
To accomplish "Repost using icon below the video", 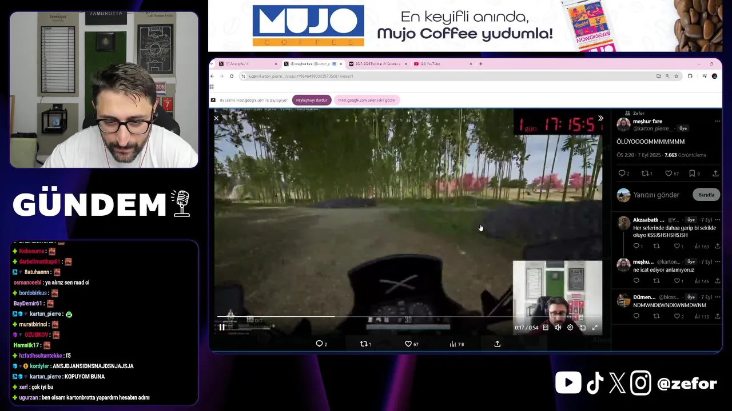I will coord(365,344).
